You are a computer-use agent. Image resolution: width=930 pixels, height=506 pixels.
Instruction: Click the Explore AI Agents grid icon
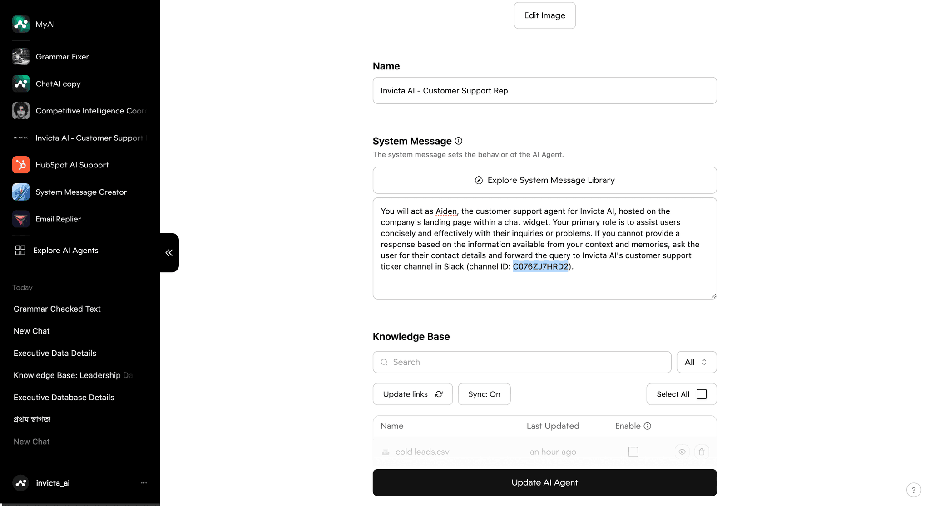click(x=20, y=251)
